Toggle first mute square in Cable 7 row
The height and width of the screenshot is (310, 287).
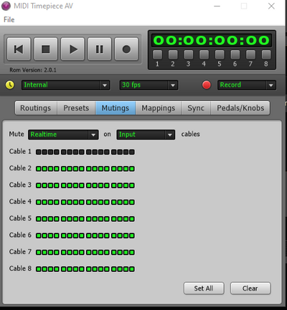pyautogui.click(x=38, y=252)
